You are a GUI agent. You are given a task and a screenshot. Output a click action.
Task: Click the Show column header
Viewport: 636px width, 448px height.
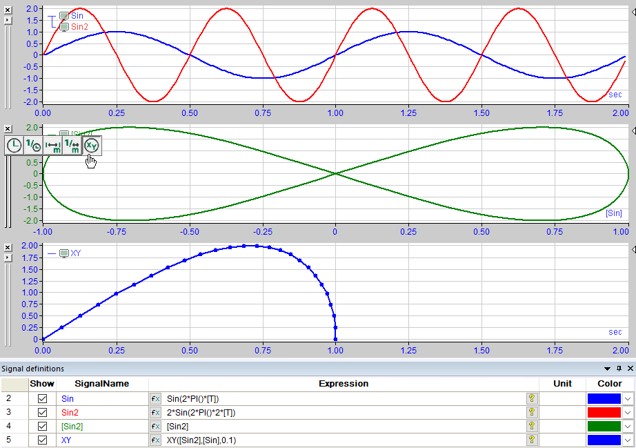[x=42, y=384]
